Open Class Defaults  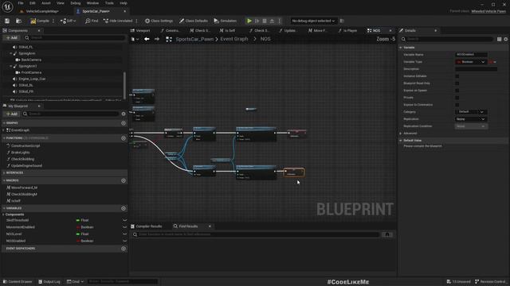pos(194,21)
